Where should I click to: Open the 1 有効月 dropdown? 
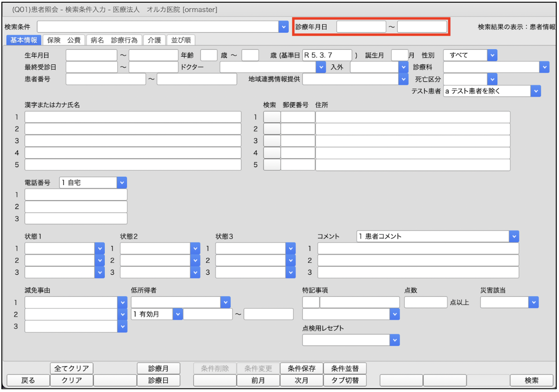(177, 314)
